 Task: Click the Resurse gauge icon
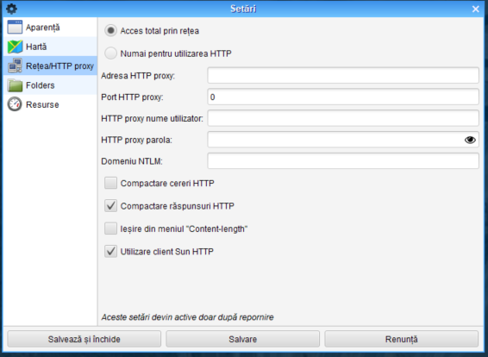pyautogui.click(x=15, y=104)
